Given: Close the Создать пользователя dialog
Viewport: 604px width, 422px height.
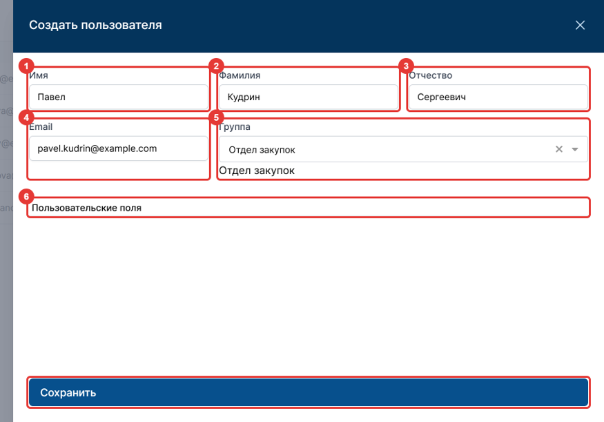Looking at the screenshot, I should [580, 25].
